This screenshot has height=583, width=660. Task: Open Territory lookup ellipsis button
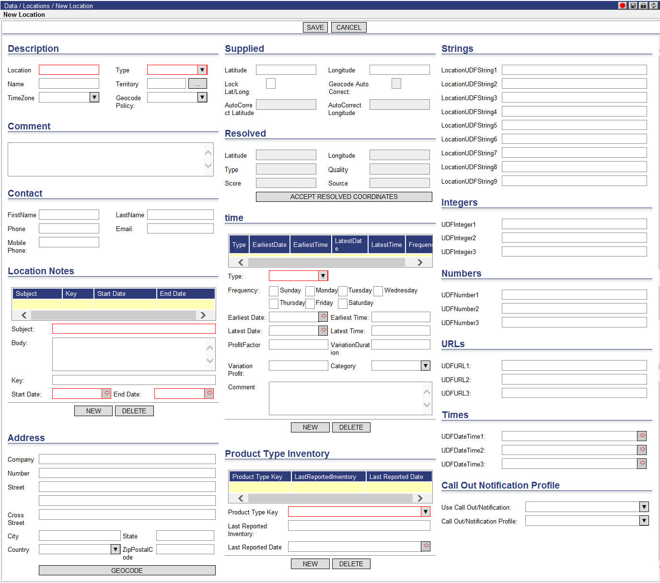tap(197, 83)
